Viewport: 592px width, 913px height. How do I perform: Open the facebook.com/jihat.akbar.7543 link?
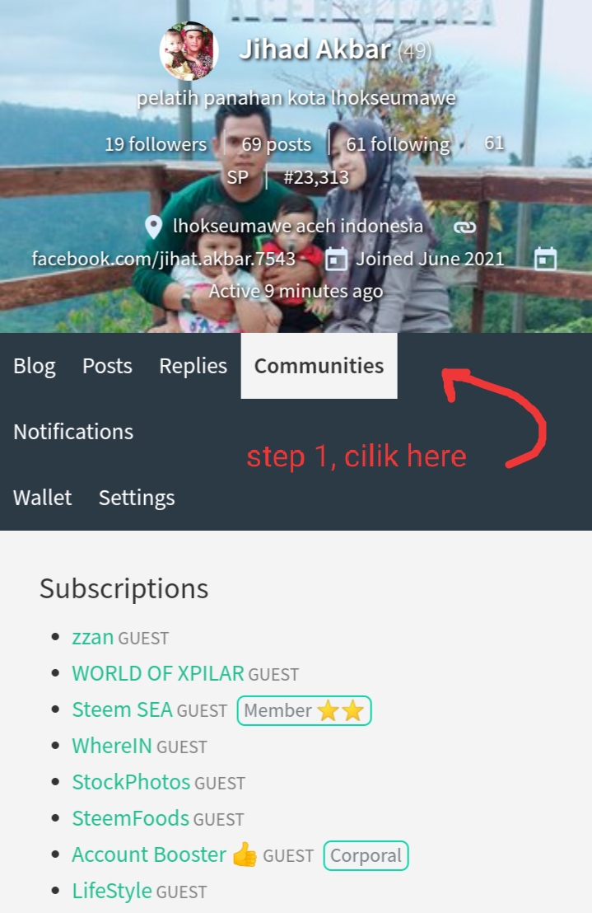[x=163, y=259]
